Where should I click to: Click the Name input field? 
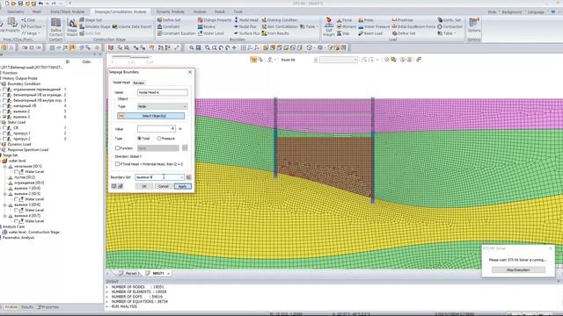(x=162, y=92)
